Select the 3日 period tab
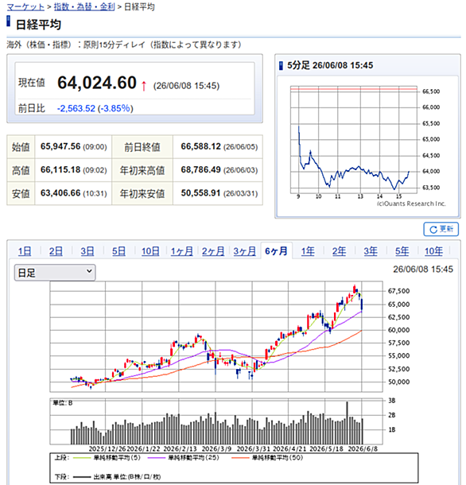This screenshot has width=466, height=485. [87, 251]
